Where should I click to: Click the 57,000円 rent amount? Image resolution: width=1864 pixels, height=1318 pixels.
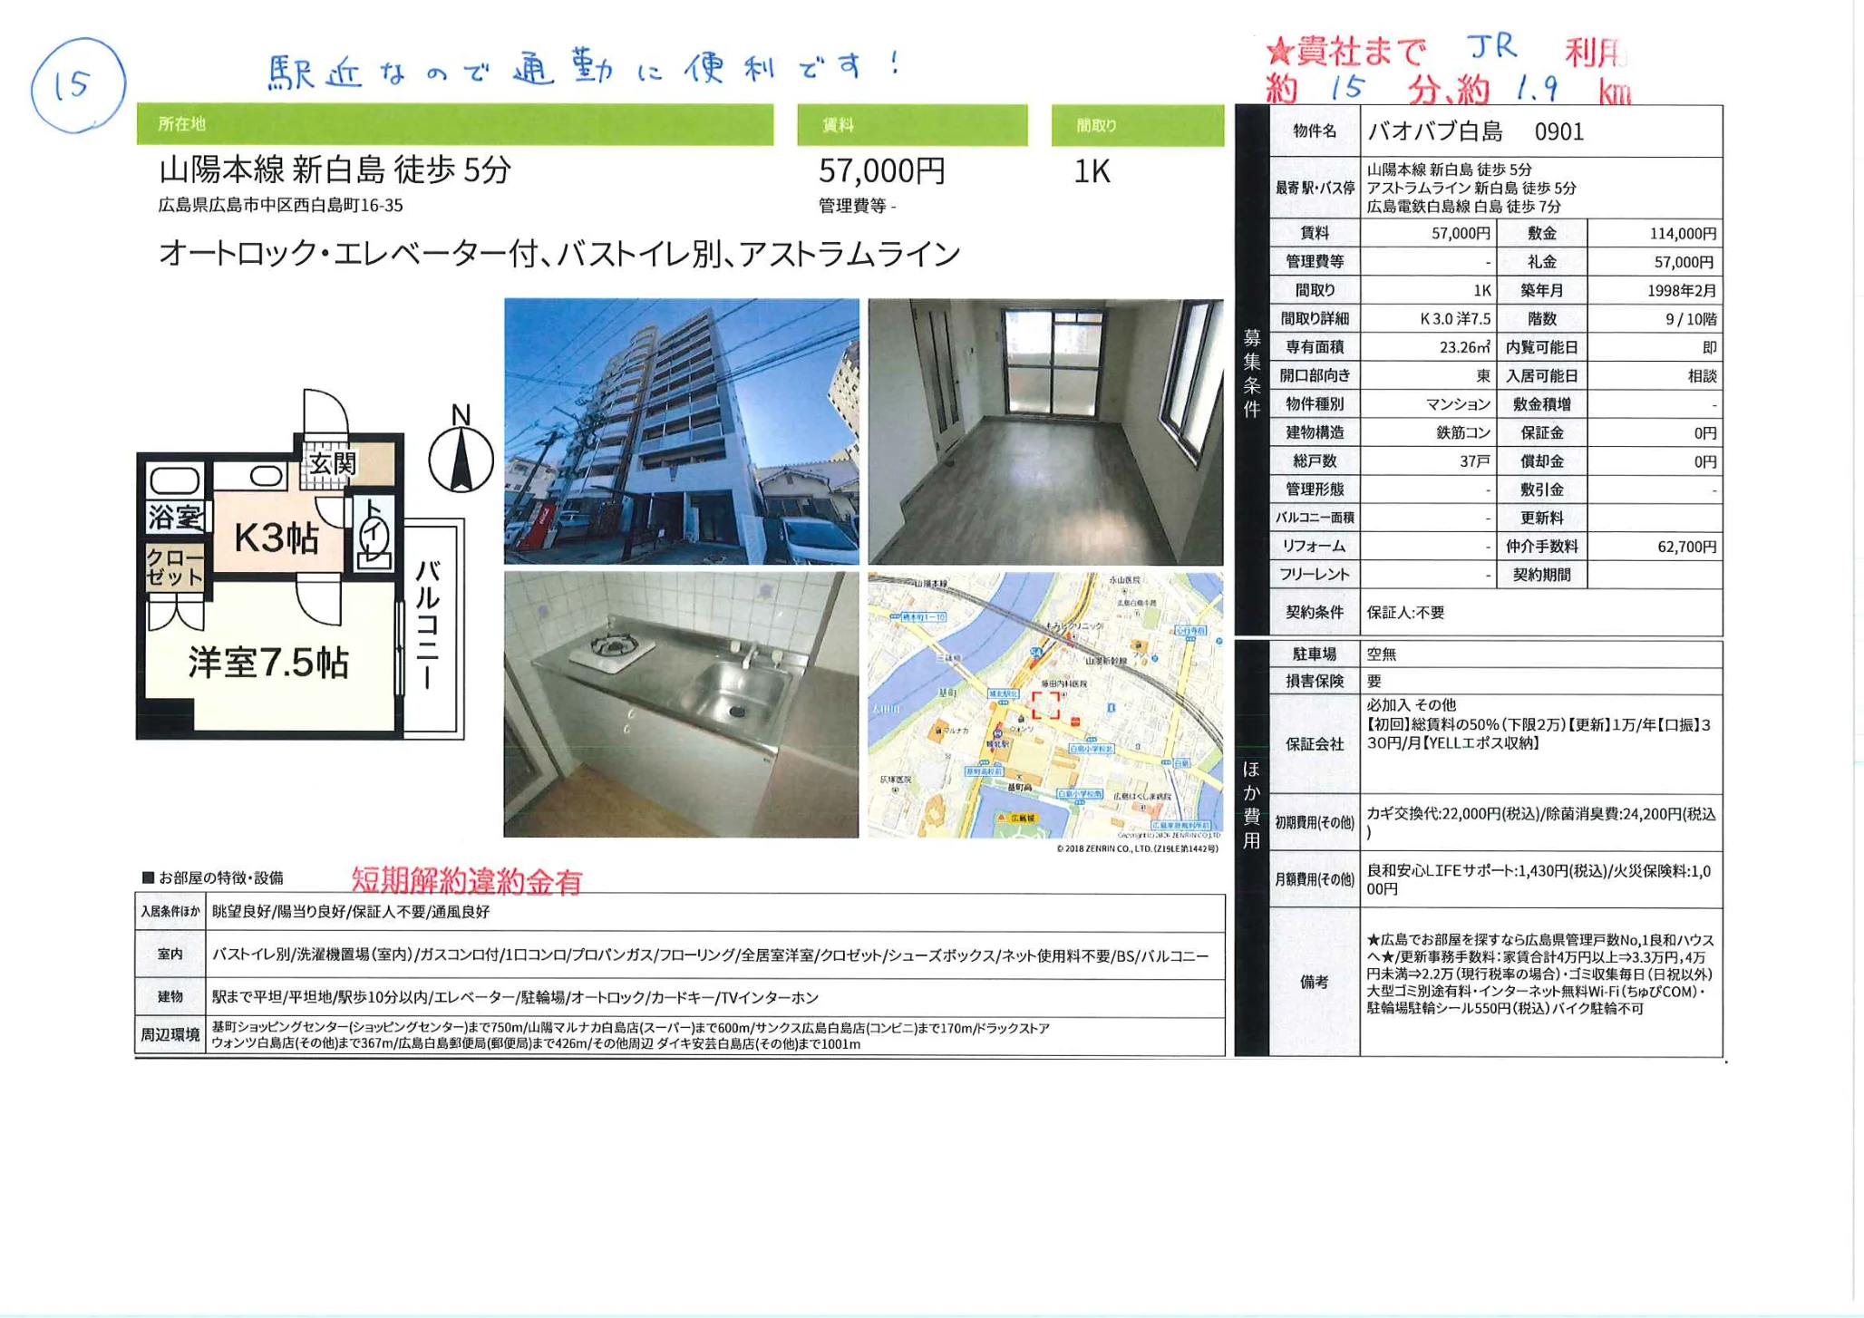coord(881,171)
